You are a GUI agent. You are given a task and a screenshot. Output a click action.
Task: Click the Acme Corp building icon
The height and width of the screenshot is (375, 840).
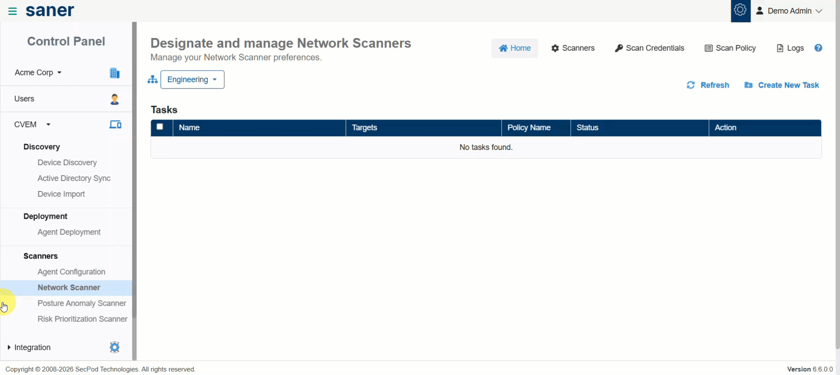[114, 73]
